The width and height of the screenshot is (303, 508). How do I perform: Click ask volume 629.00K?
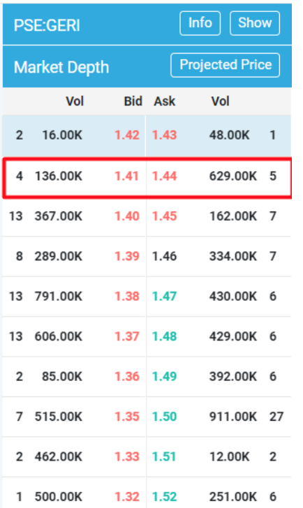coord(233,177)
